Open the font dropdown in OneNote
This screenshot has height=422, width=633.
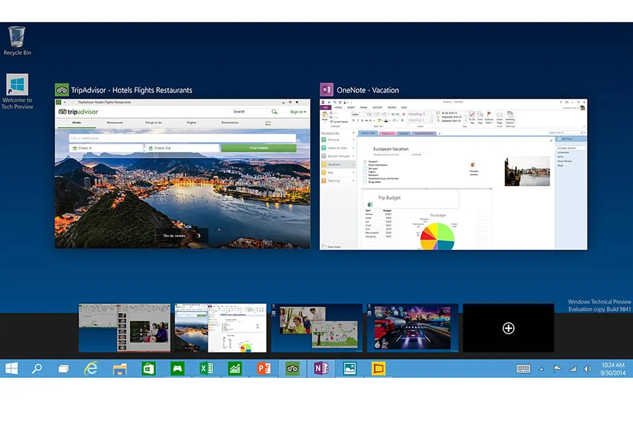click(x=367, y=114)
